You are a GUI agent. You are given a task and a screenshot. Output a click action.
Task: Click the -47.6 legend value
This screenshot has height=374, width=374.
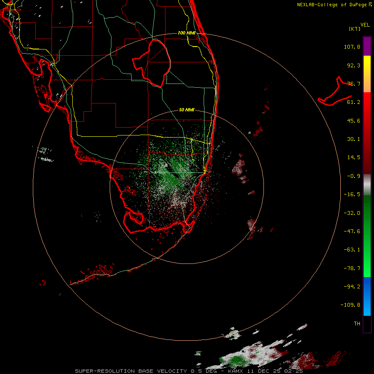[x=352, y=231]
